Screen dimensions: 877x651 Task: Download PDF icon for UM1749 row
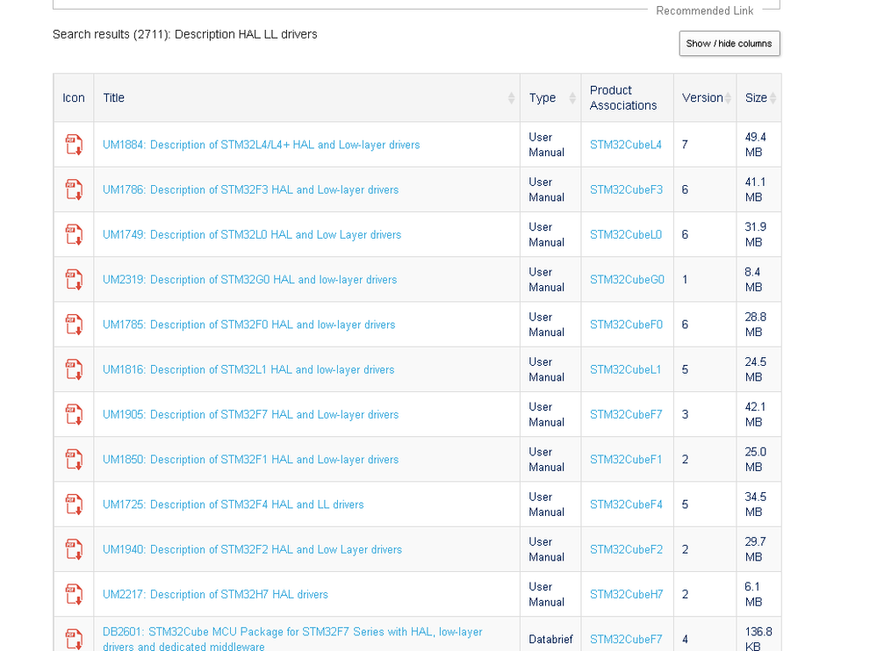pos(74,234)
